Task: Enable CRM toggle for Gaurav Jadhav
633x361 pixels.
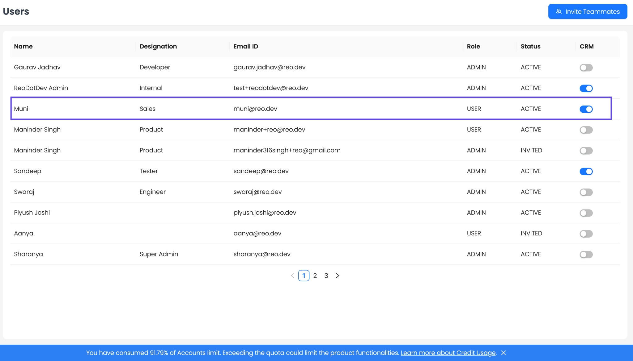Action: point(586,68)
